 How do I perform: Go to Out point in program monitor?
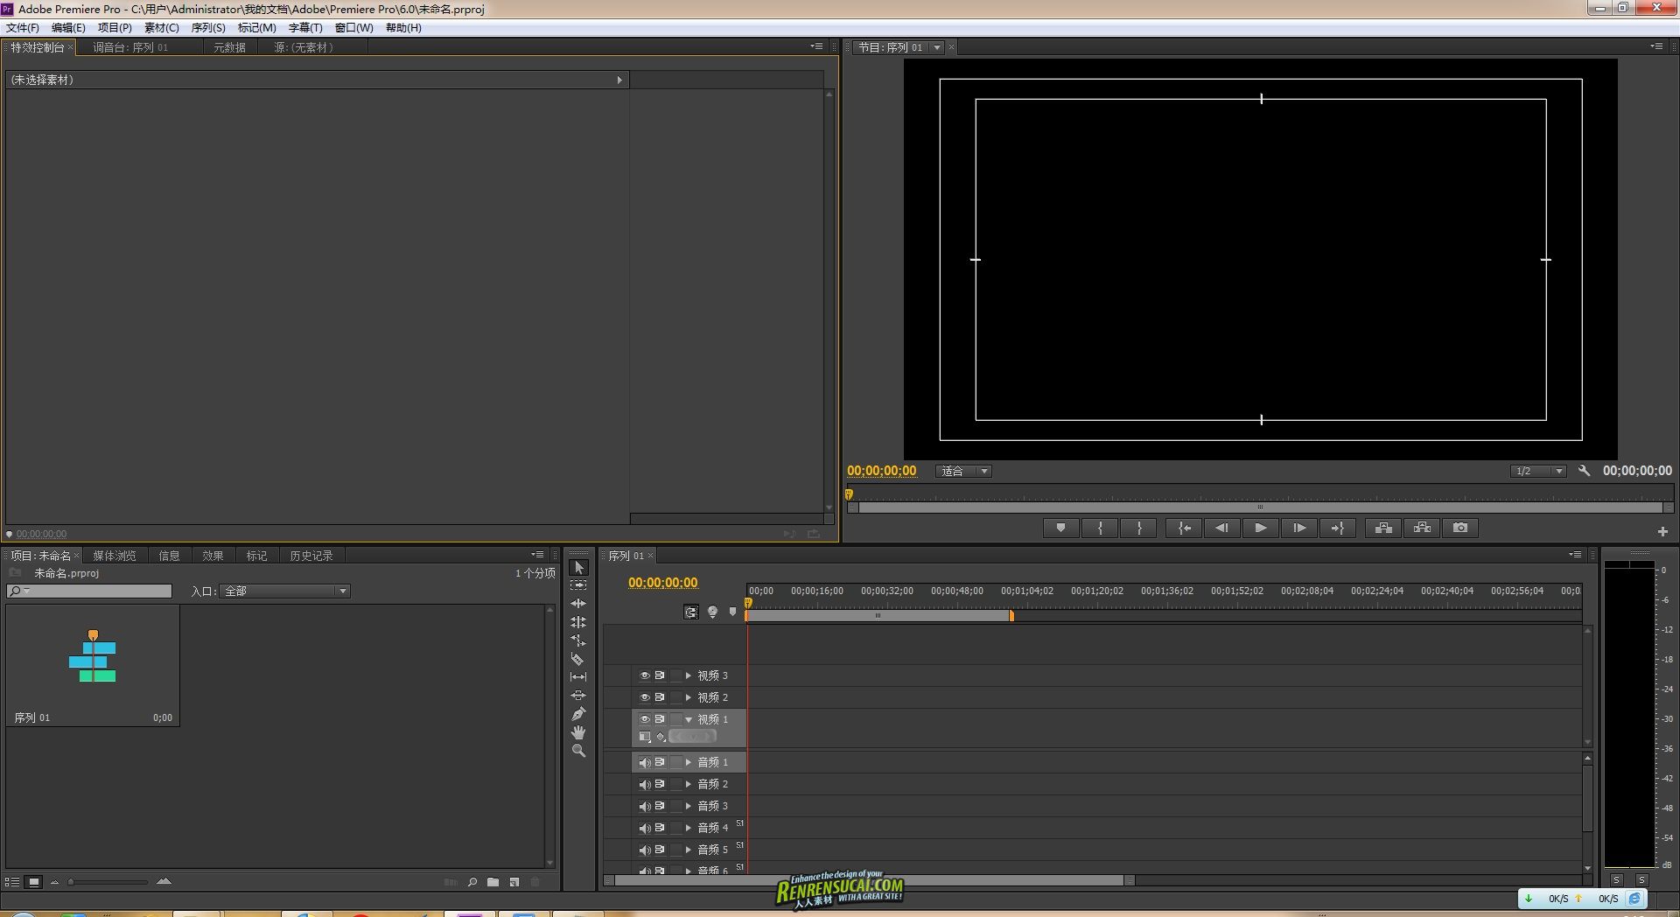point(1338,528)
